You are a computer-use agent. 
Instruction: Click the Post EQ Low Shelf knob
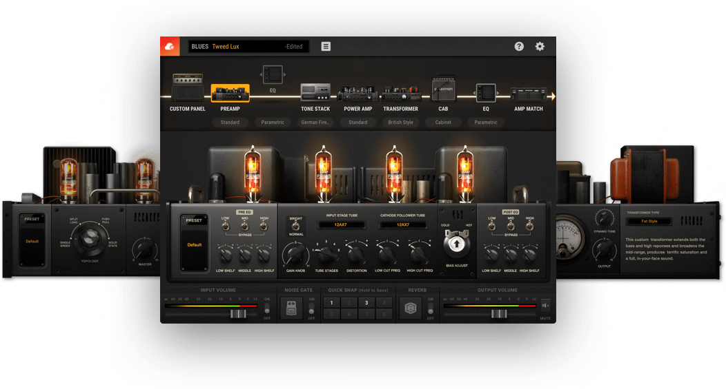(x=491, y=255)
